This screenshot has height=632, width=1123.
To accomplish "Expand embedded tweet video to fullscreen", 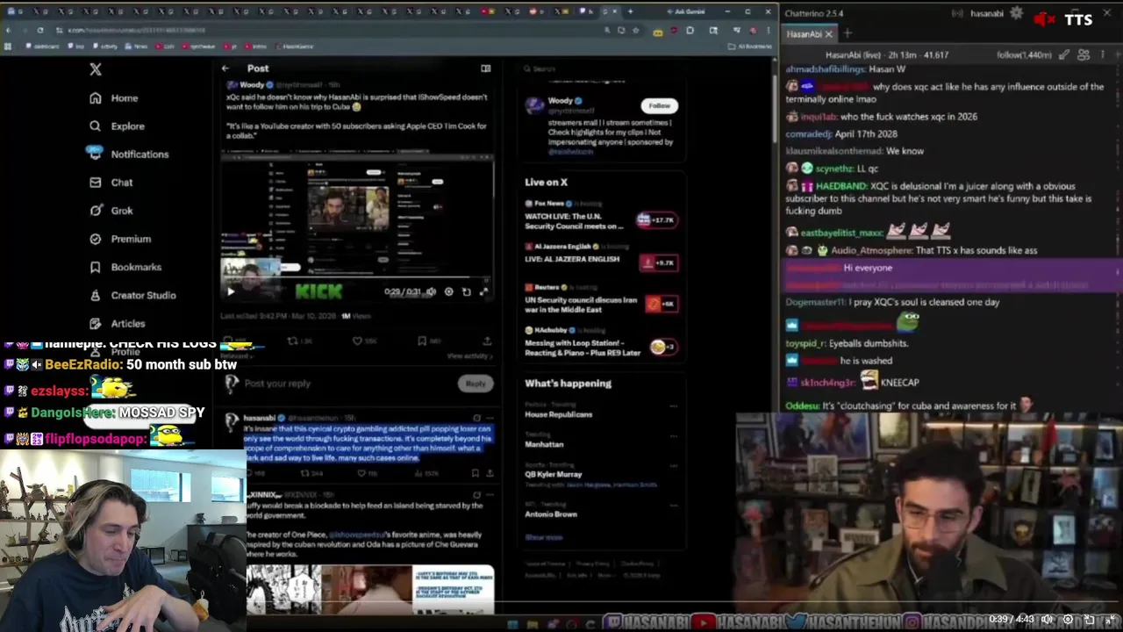I will pos(483,291).
